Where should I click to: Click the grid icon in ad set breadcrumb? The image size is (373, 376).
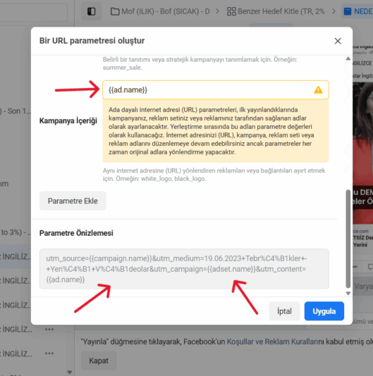point(231,11)
